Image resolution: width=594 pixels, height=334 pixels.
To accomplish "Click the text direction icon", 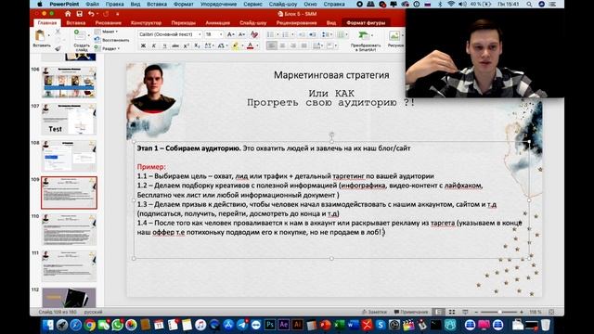I will [317, 45].
